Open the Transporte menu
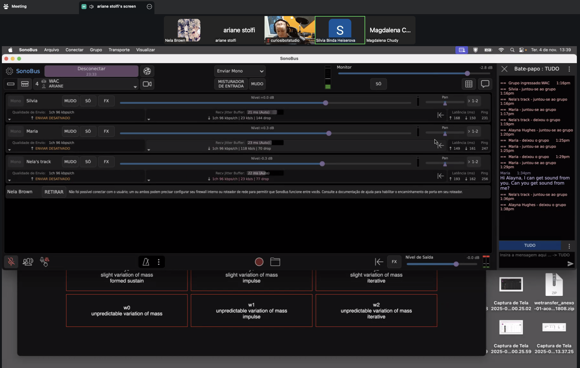 click(x=119, y=50)
